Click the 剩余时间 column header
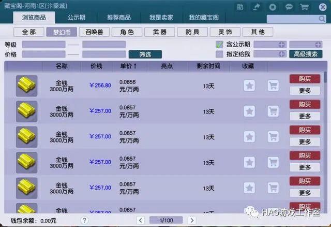The height and width of the screenshot is (227, 331). point(208,66)
